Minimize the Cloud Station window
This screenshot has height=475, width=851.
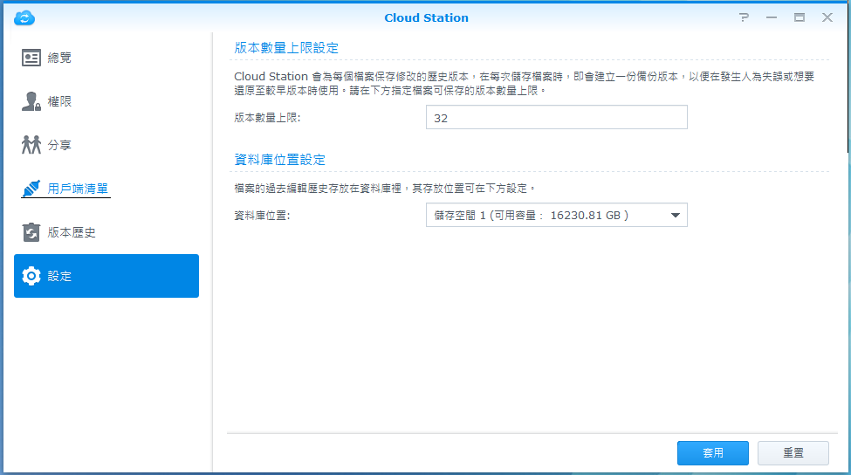tap(772, 17)
